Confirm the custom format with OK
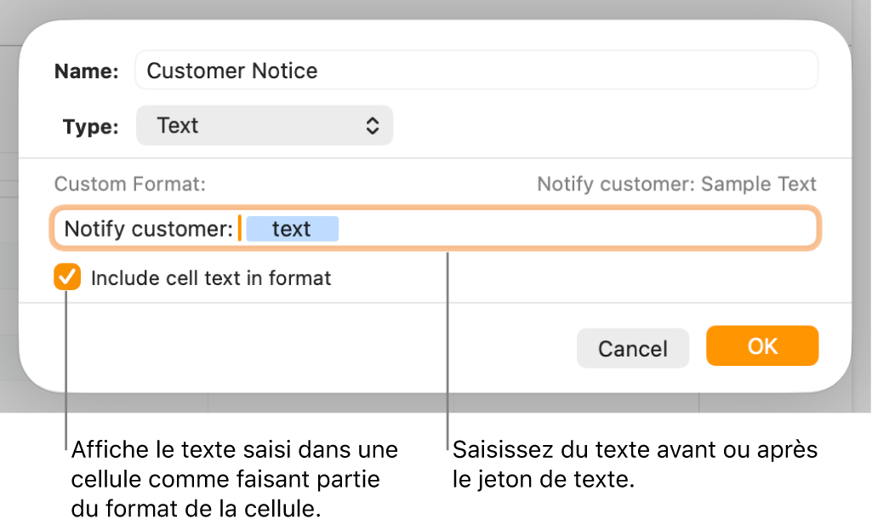872x525 pixels. [761, 347]
